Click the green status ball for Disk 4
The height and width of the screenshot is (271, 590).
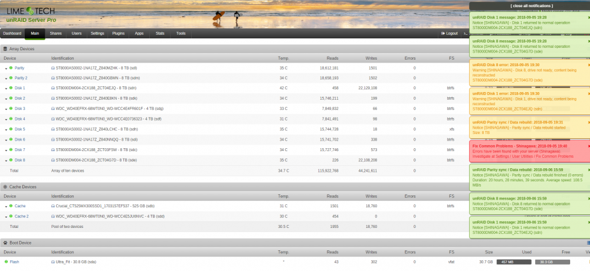11,119
